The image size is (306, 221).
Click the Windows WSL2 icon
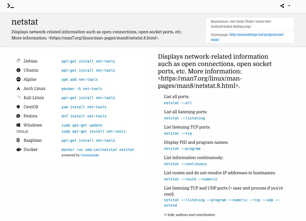click(18, 125)
